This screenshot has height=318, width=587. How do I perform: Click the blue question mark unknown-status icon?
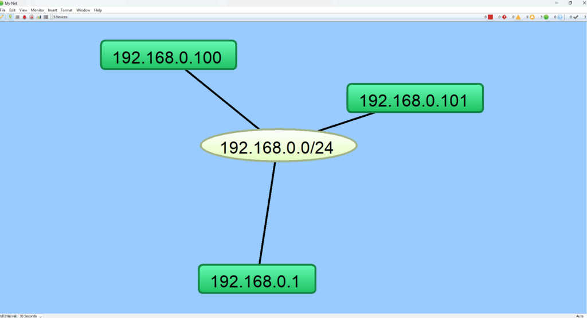[560, 17]
